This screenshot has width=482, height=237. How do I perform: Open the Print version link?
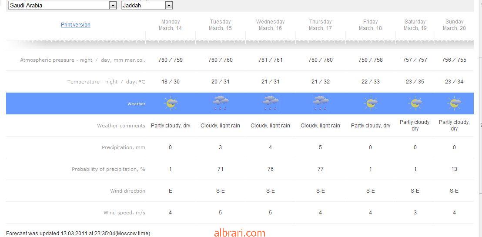(76, 25)
